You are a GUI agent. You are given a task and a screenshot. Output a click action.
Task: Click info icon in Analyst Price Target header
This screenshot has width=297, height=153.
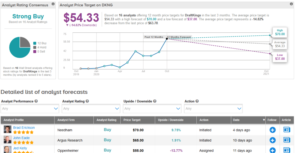tap(291, 4)
